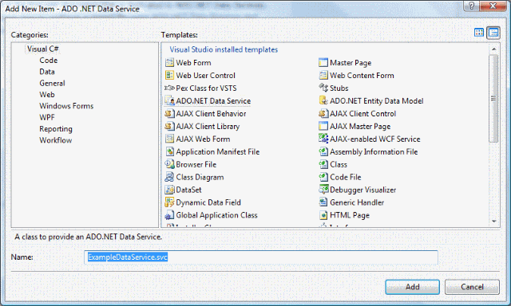Switch templates to large icons view
Image resolution: width=511 pixels, height=306 pixels.
(x=479, y=33)
